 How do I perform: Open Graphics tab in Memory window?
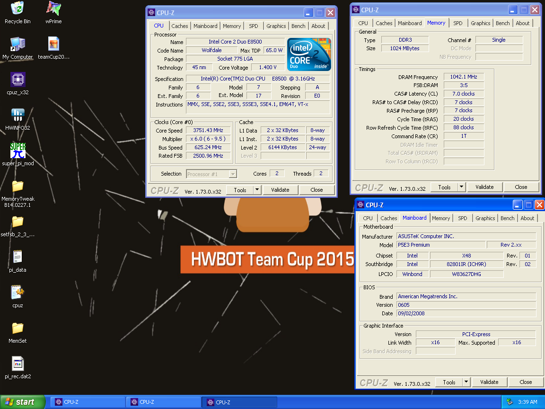(480, 23)
